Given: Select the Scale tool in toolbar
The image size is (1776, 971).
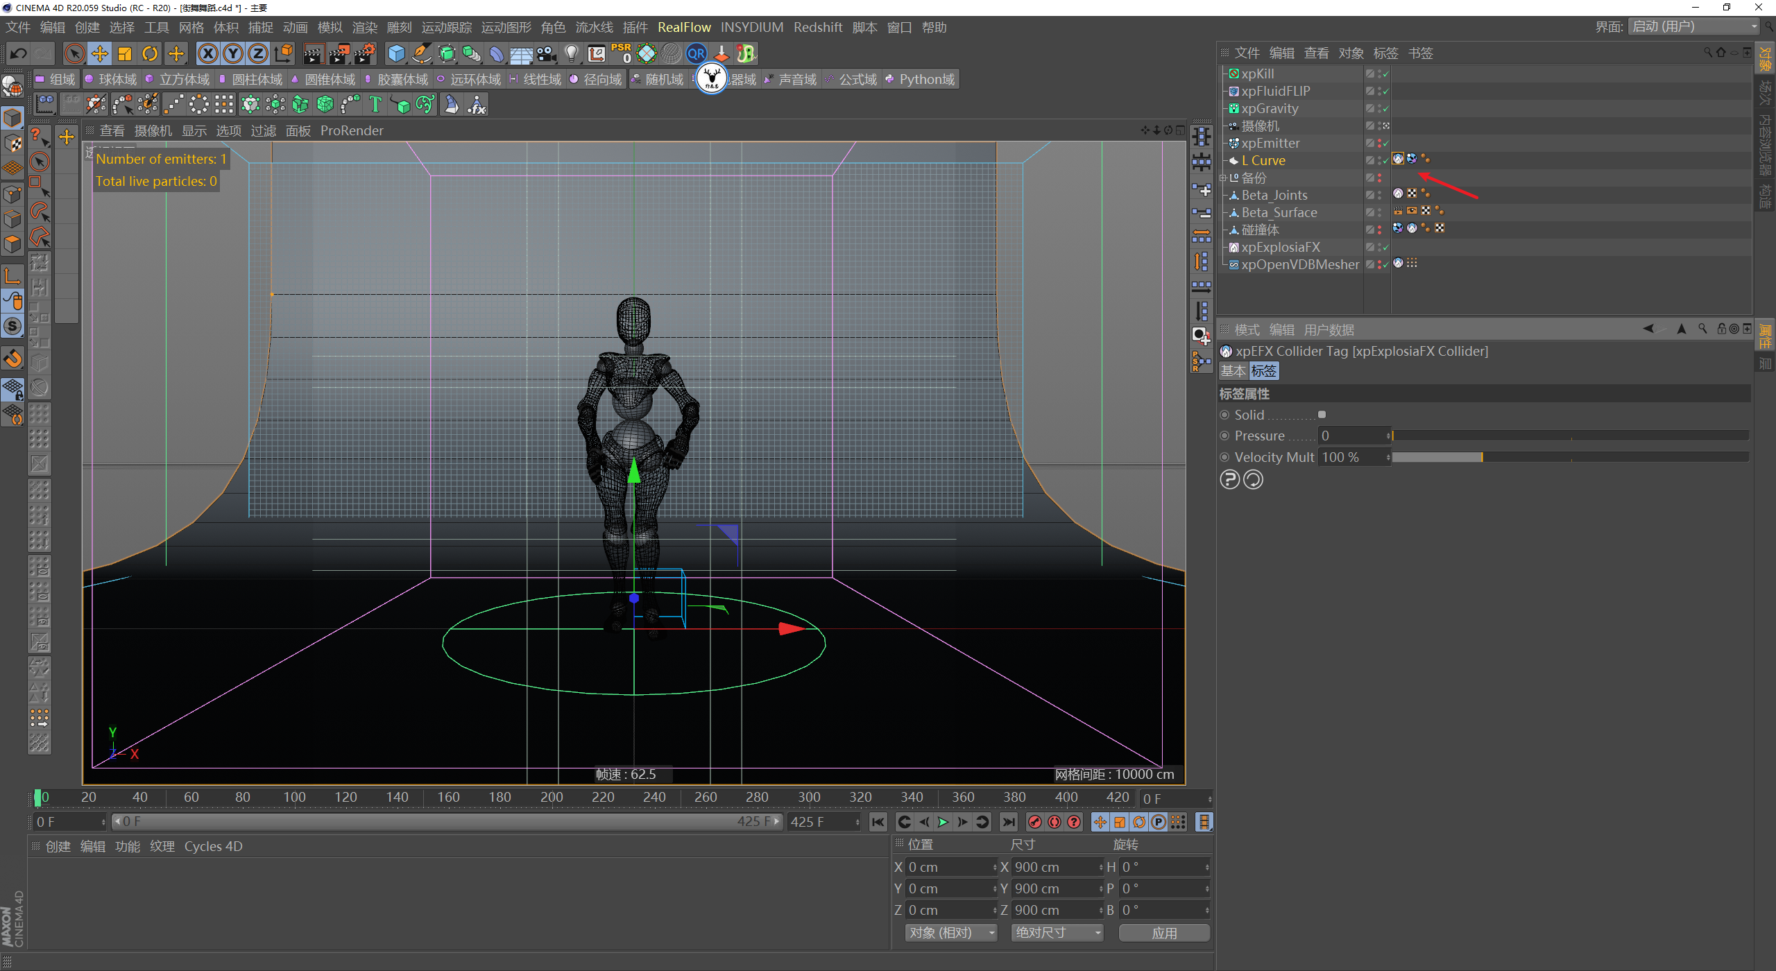Looking at the screenshot, I should (x=125, y=53).
